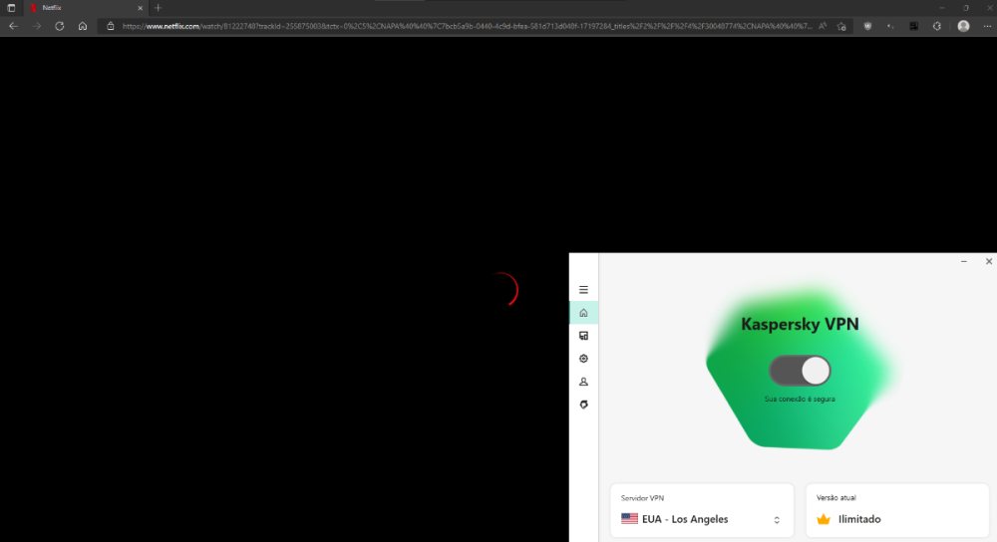Click the support headset icon in Kaspersky sidebar
The image size is (997, 542).
coord(583,405)
